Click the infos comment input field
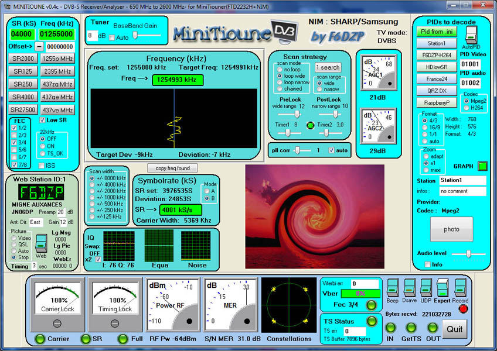This screenshot has width=497, height=351. click(x=463, y=190)
